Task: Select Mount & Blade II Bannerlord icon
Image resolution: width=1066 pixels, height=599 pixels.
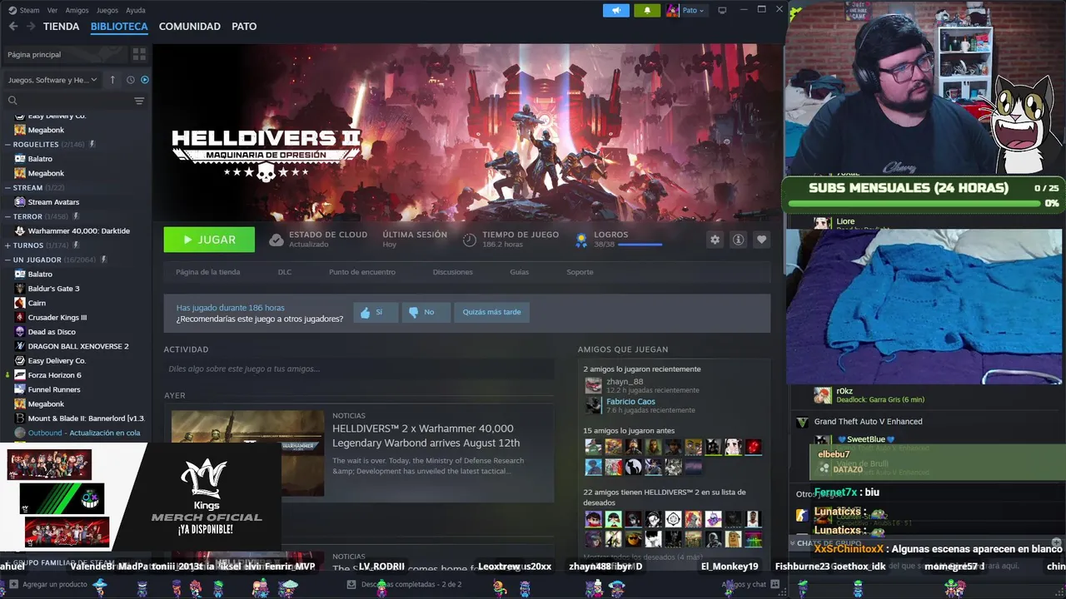Action: pos(20,418)
